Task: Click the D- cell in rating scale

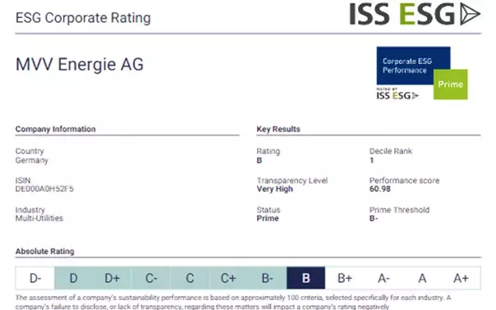Action: (35, 278)
